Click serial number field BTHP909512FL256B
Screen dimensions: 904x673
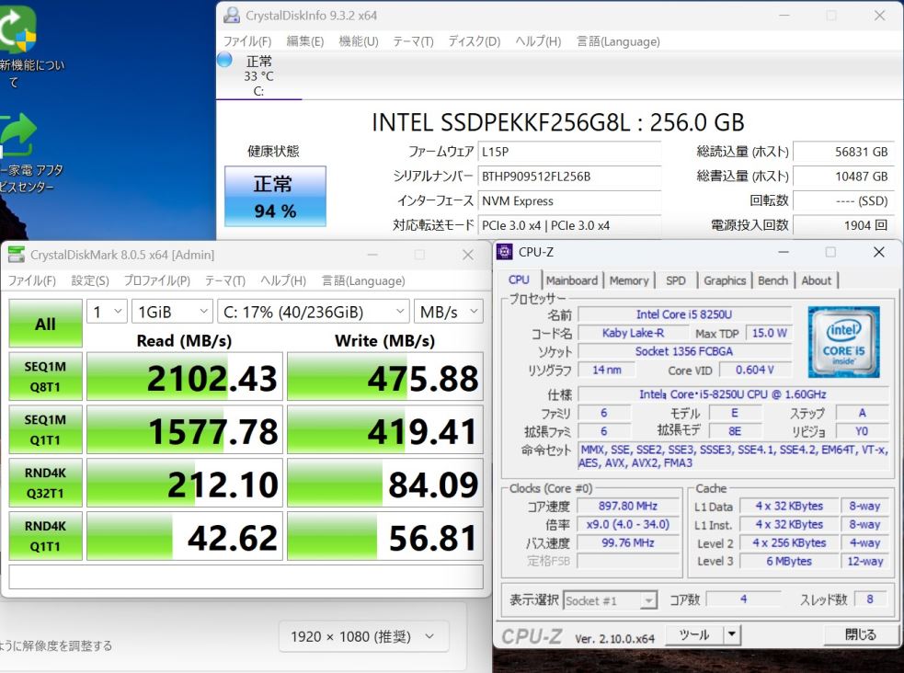click(x=569, y=177)
